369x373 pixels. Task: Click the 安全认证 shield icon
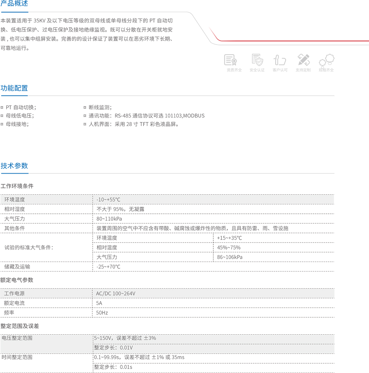coord(257,60)
